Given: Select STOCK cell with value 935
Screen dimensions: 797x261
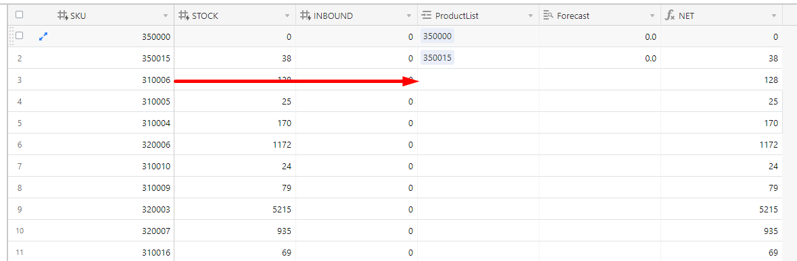Looking at the screenshot, I should point(235,231).
